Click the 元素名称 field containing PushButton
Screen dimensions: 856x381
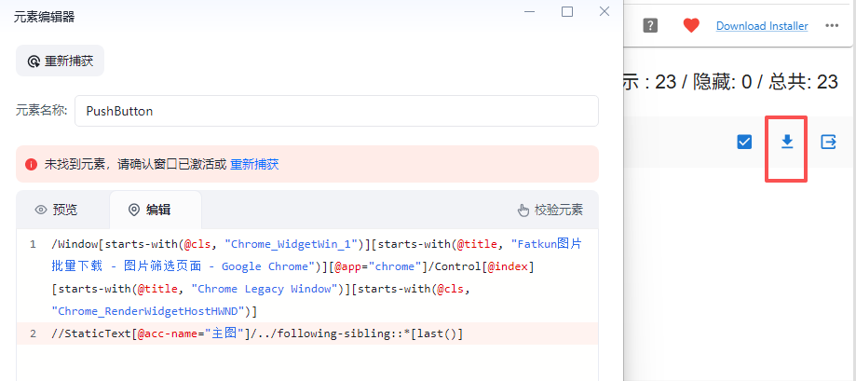pos(336,112)
